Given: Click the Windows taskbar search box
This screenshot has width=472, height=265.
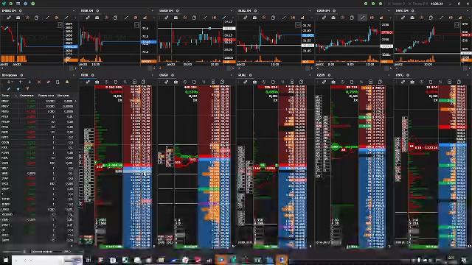Looking at the screenshot, I should pos(47,260).
